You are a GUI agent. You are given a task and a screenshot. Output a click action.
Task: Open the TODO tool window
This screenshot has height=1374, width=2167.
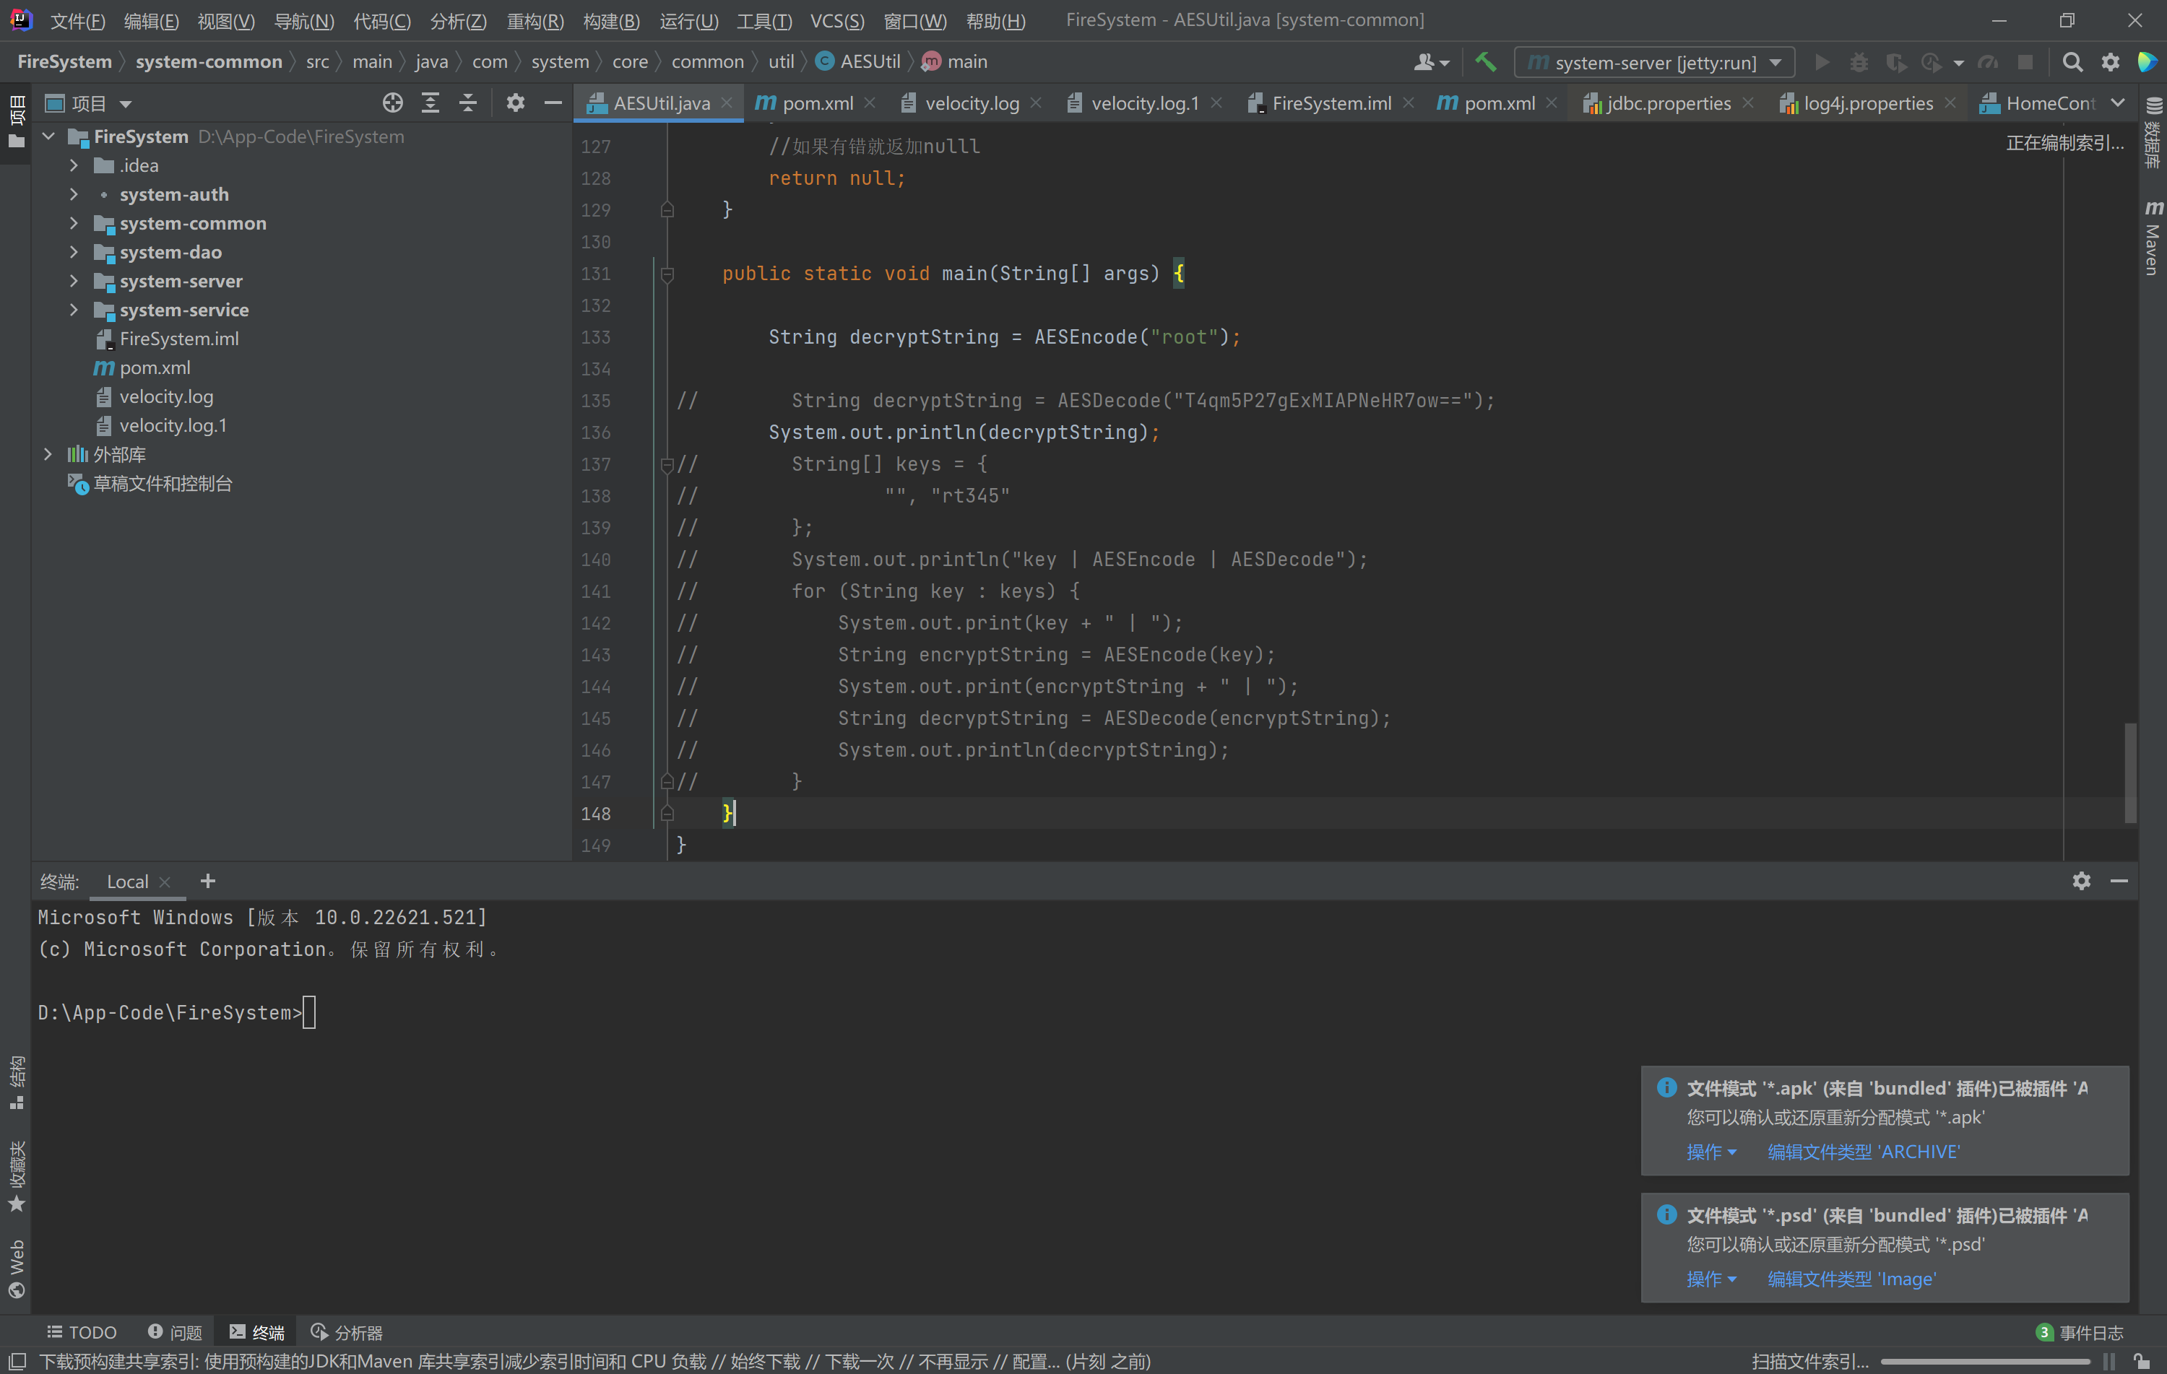pos(83,1333)
